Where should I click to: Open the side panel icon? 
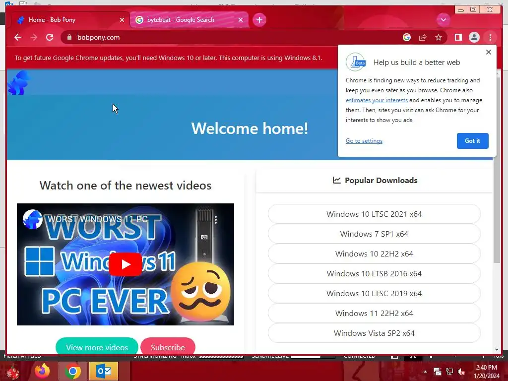click(458, 37)
